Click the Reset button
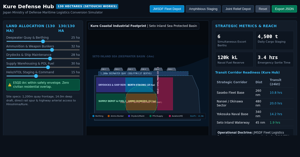The width and height of the screenshot is (300, 157). pos(263,9)
